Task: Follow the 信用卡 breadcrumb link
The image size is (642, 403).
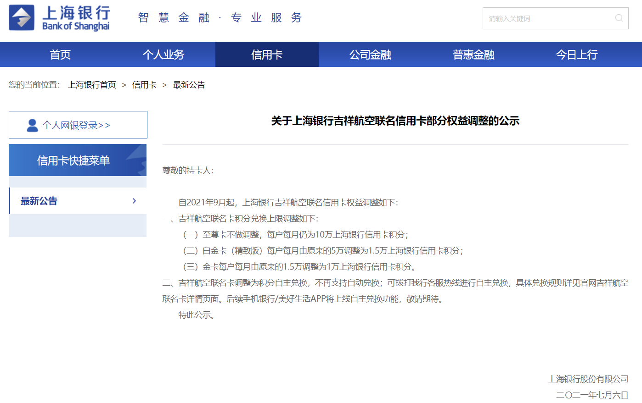Action: click(x=144, y=85)
